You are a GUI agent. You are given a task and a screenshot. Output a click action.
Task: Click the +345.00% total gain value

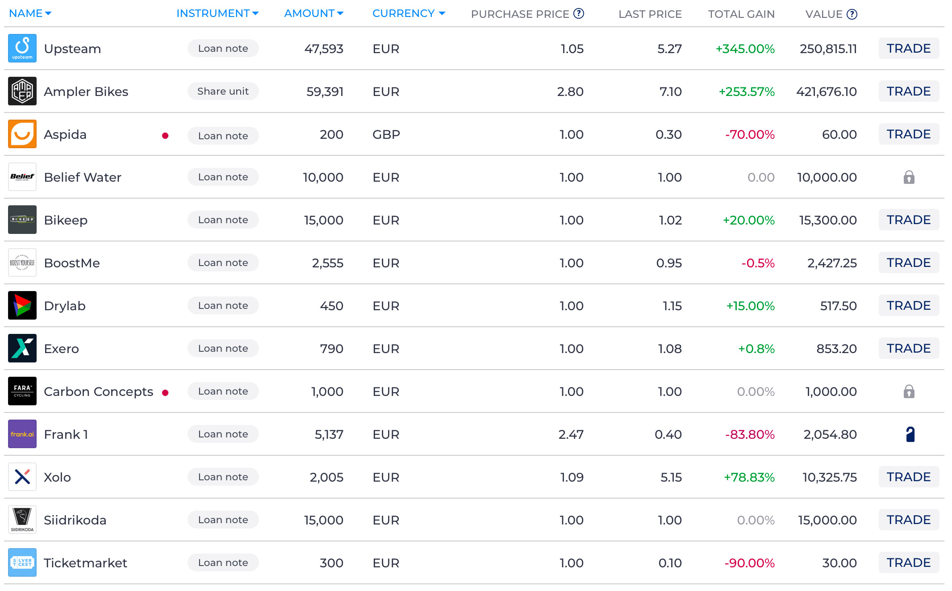pos(745,49)
